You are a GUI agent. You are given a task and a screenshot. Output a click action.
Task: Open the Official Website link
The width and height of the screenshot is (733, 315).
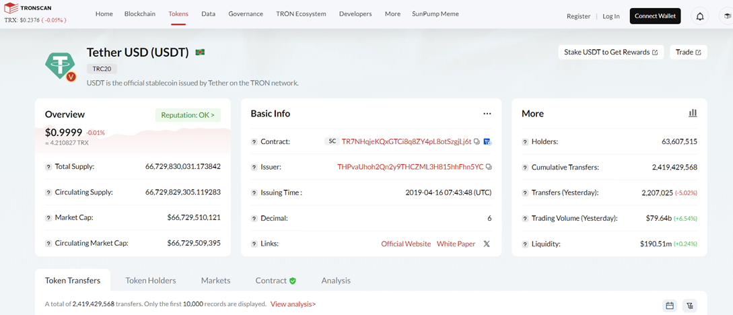(x=406, y=244)
